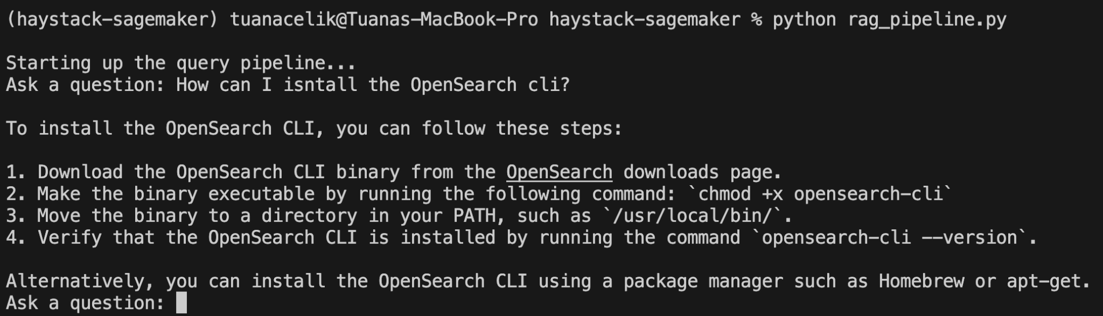Click the underlined OpenSearch downloads link
The width and height of the screenshot is (1103, 316).
[559, 172]
